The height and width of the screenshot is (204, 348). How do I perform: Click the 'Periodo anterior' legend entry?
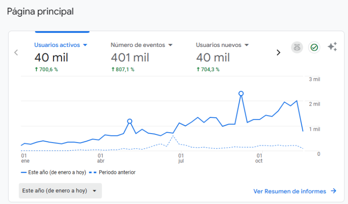point(112,172)
